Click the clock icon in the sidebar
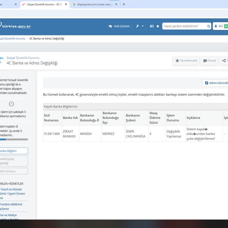Screen dimensions: 228x228 click(11, 104)
